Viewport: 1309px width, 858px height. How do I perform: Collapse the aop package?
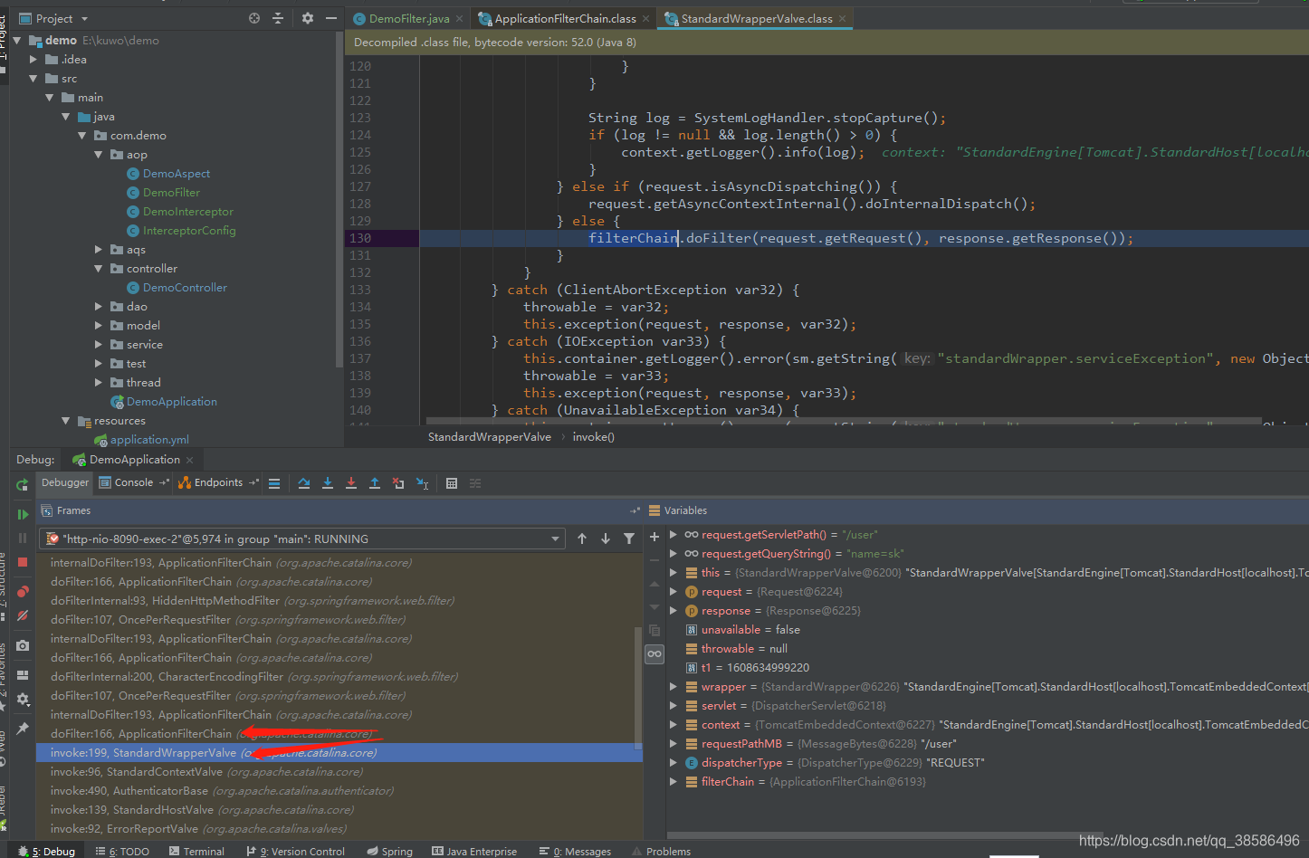pyautogui.click(x=99, y=155)
